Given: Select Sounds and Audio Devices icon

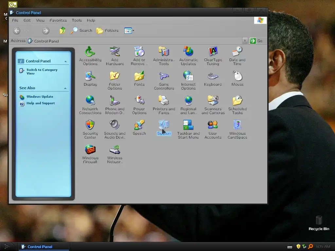Looking at the screenshot, I should (115, 129).
